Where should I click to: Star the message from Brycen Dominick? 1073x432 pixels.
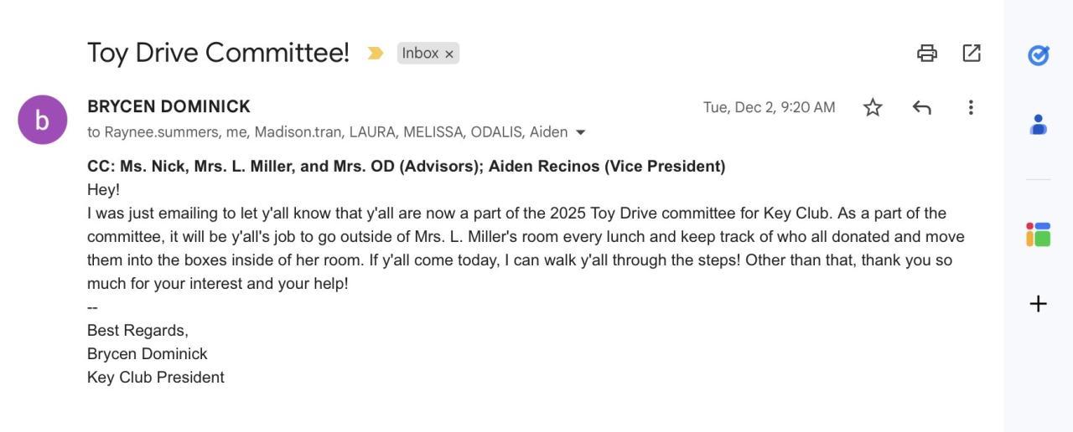click(x=873, y=107)
